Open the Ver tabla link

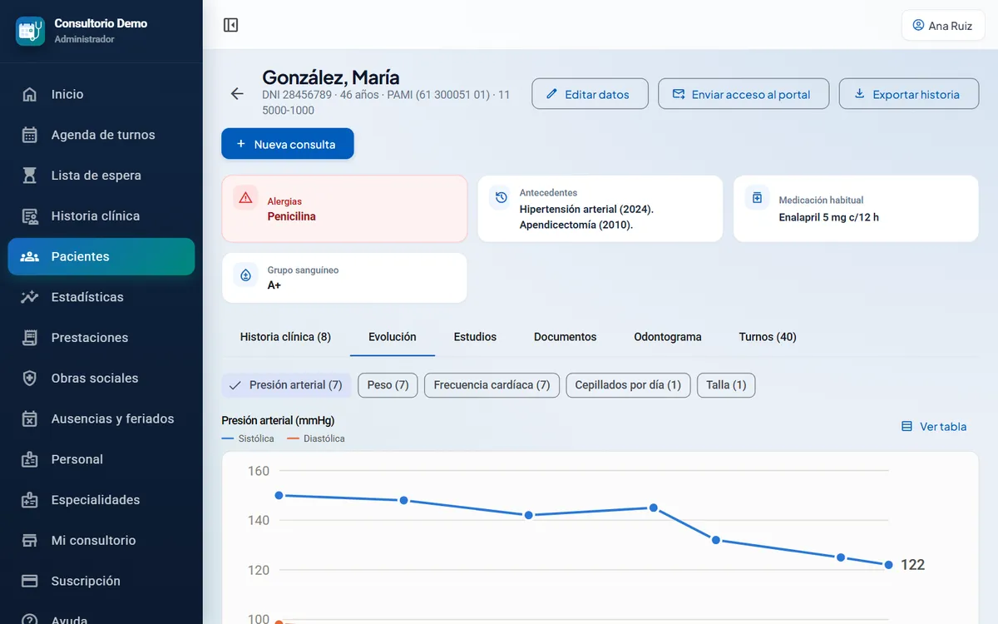coord(934,427)
